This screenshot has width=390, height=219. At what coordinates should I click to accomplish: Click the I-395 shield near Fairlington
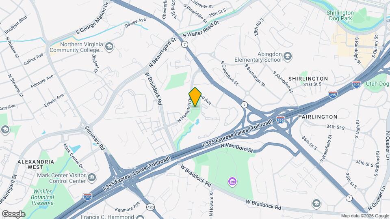tap(280, 120)
